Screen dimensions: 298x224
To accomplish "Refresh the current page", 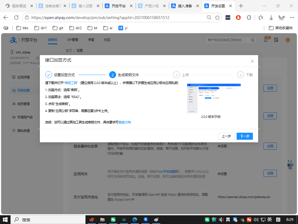I will [x=16, y=17].
